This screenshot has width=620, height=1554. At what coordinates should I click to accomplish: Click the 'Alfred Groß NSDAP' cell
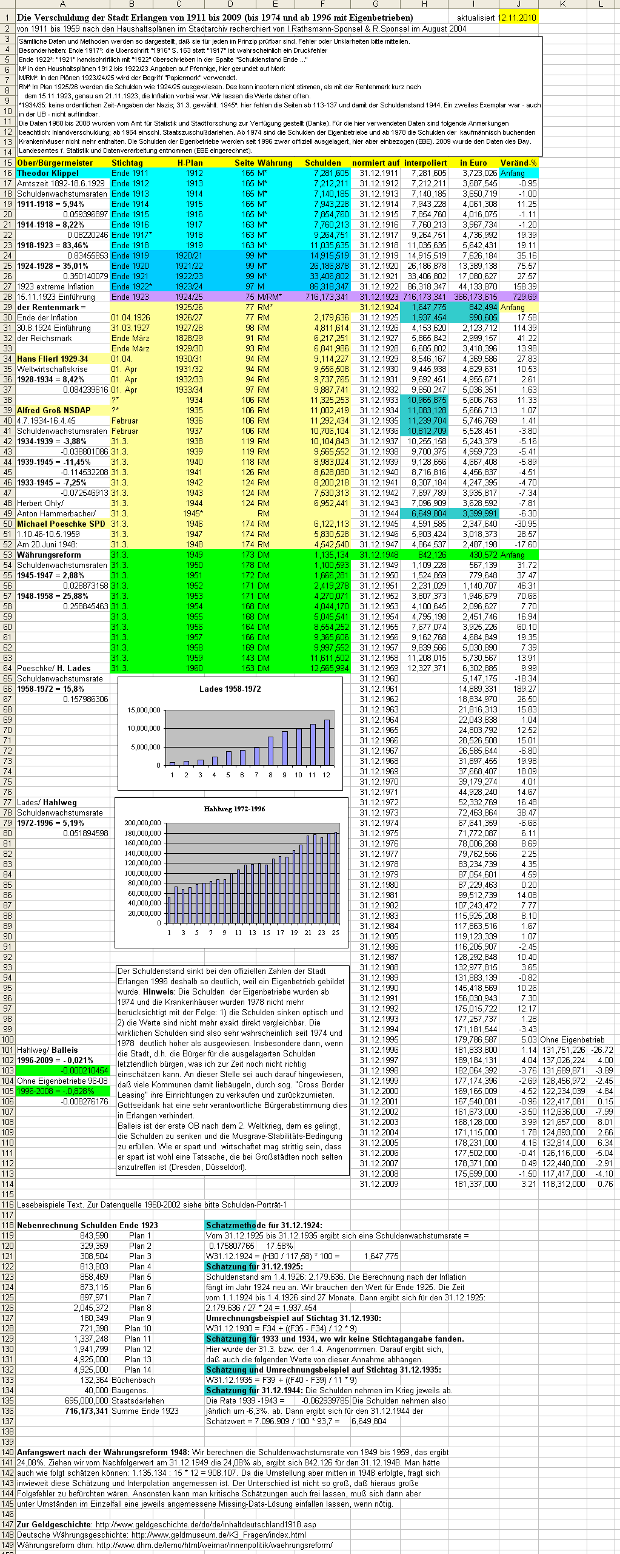62,410
